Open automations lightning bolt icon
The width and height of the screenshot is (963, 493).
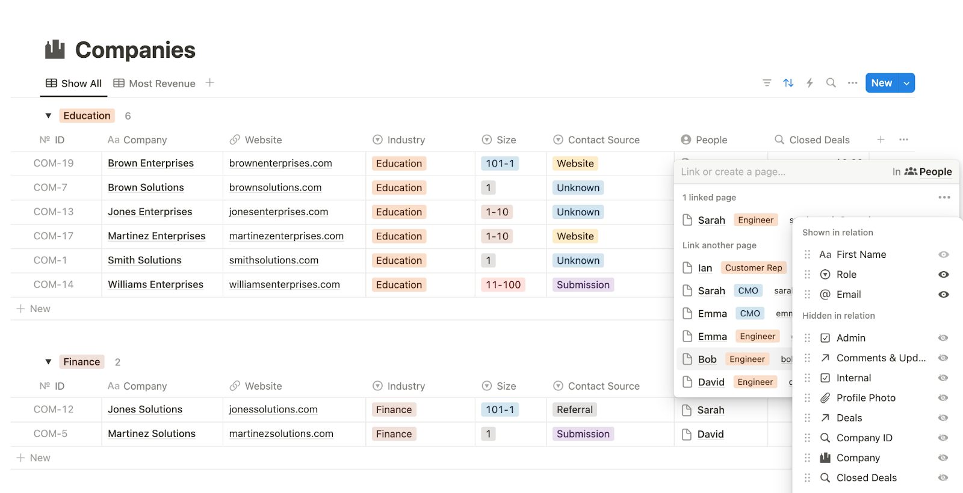[x=810, y=83]
